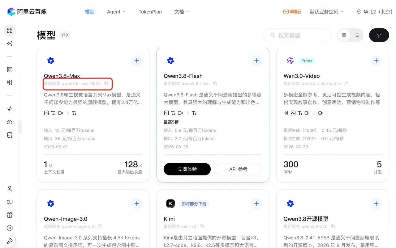Screen dimensions: 396x248
Task: Click the 即将部分下线 badge on Kimi
Action: pyautogui.click(x=194, y=204)
